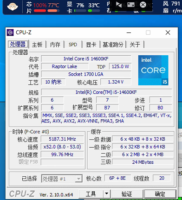Click the overlay playback arrow icon
The height and width of the screenshot is (200, 182).
pos(119,5)
